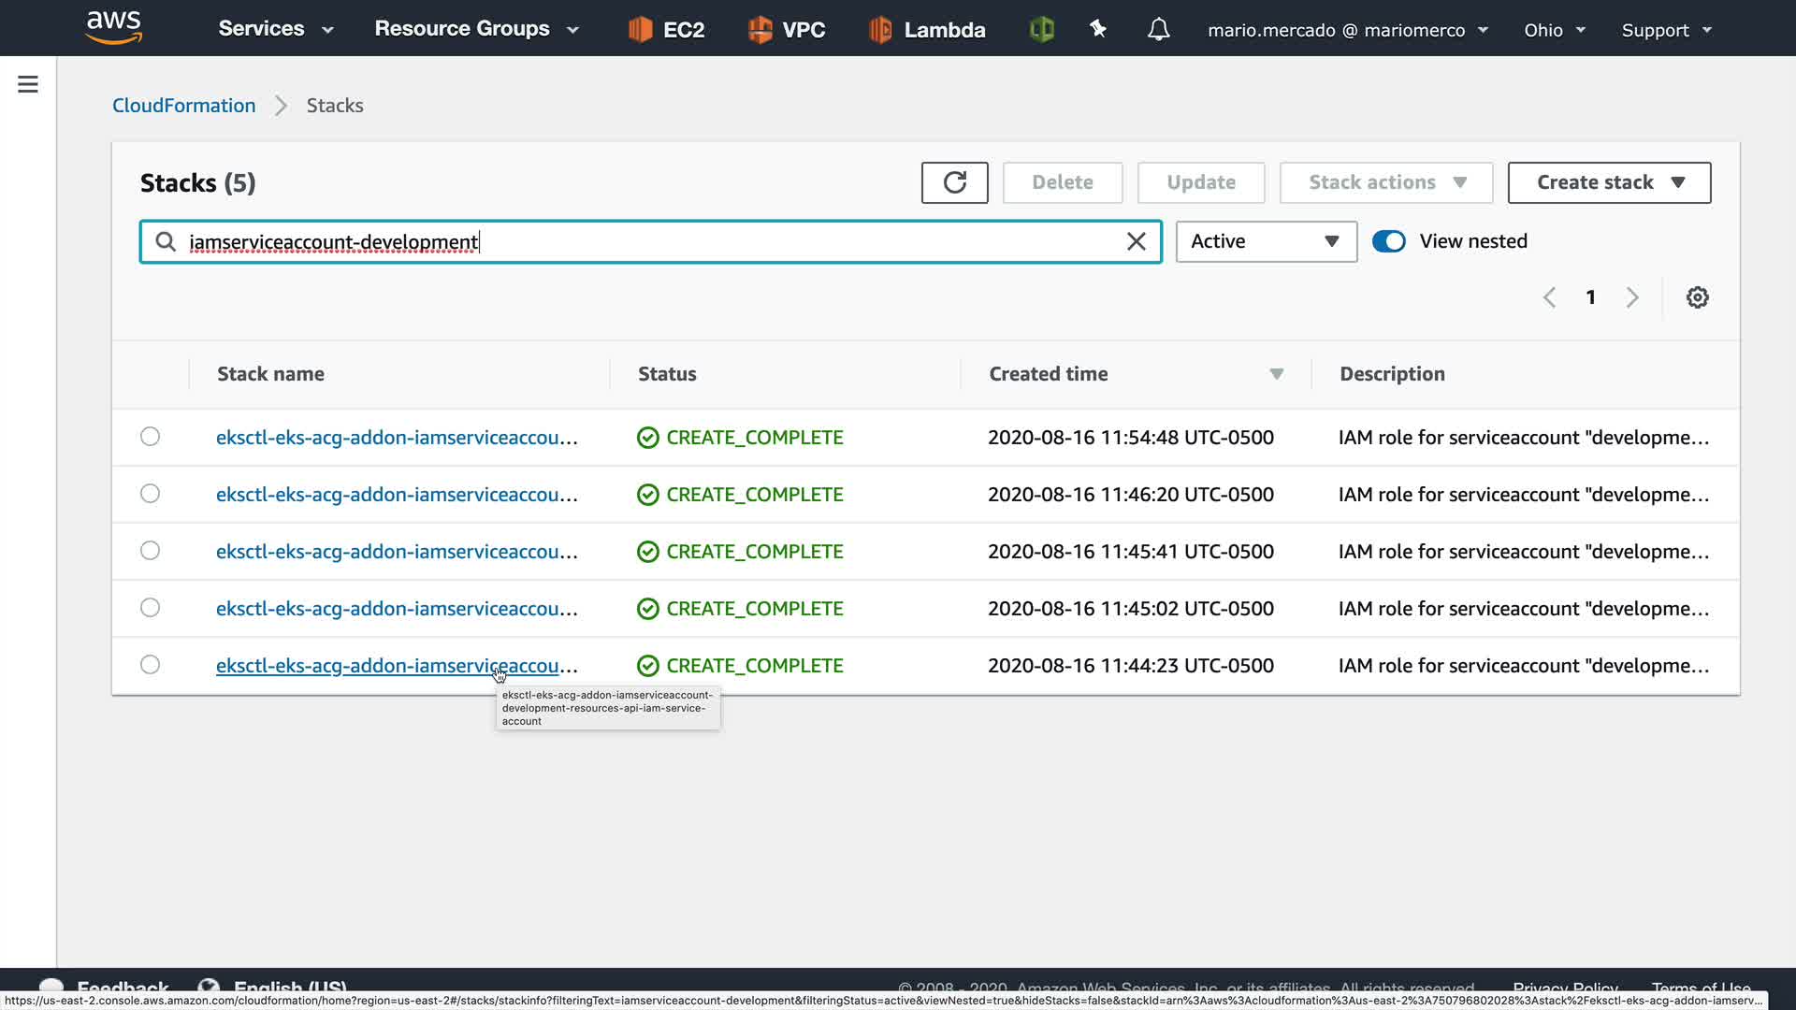Open the table preferences gear icon
Image resolution: width=1796 pixels, height=1010 pixels.
pos(1697,297)
